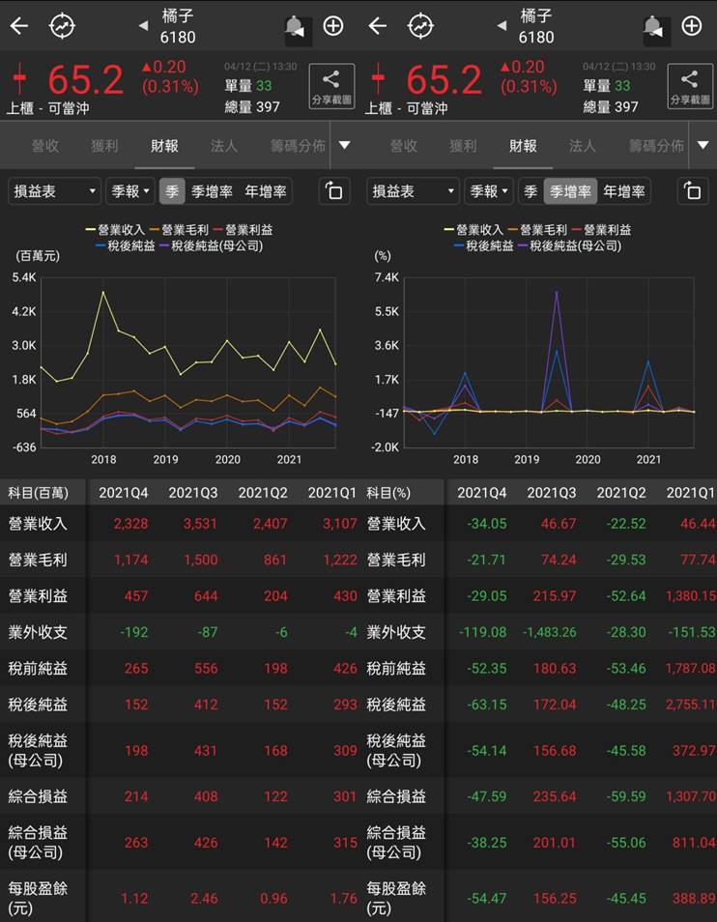
Task: Select the 季增率 toggle in the right panel
Action: point(570,191)
